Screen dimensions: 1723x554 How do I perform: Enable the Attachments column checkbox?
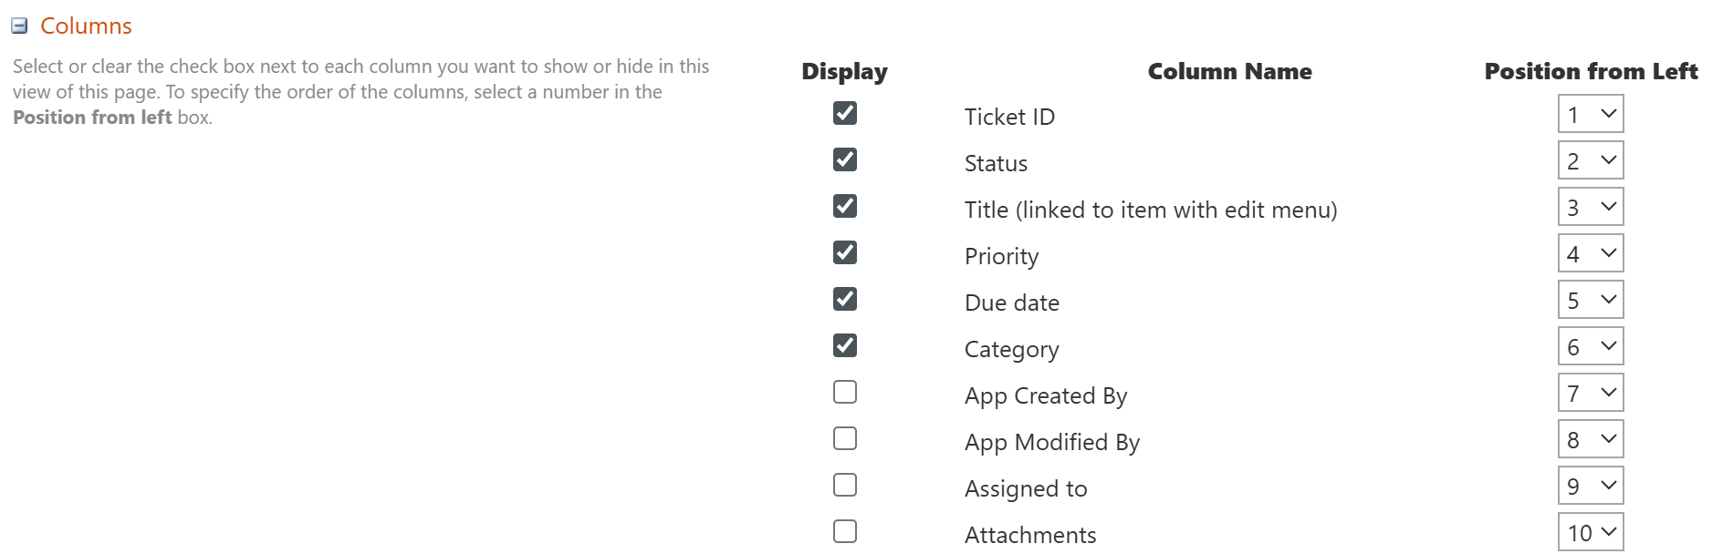coord(845,531)
